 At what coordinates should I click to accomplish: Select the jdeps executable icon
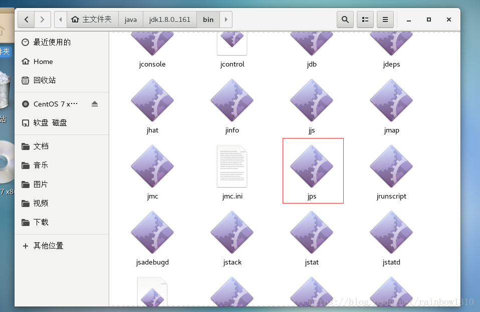(391, 43)
